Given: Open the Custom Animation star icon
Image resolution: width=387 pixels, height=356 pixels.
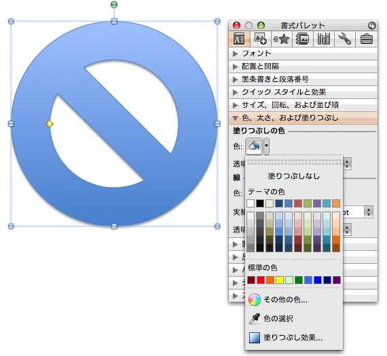Looking at the screenshot, I should (282, 39).
